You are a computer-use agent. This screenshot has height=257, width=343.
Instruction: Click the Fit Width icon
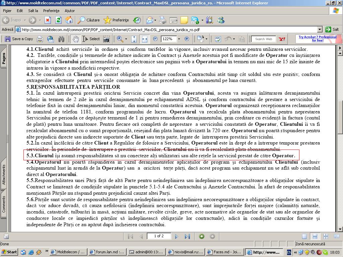(145, 39)
